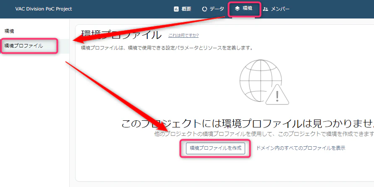Select the 環境 tab

pos(244,9)
